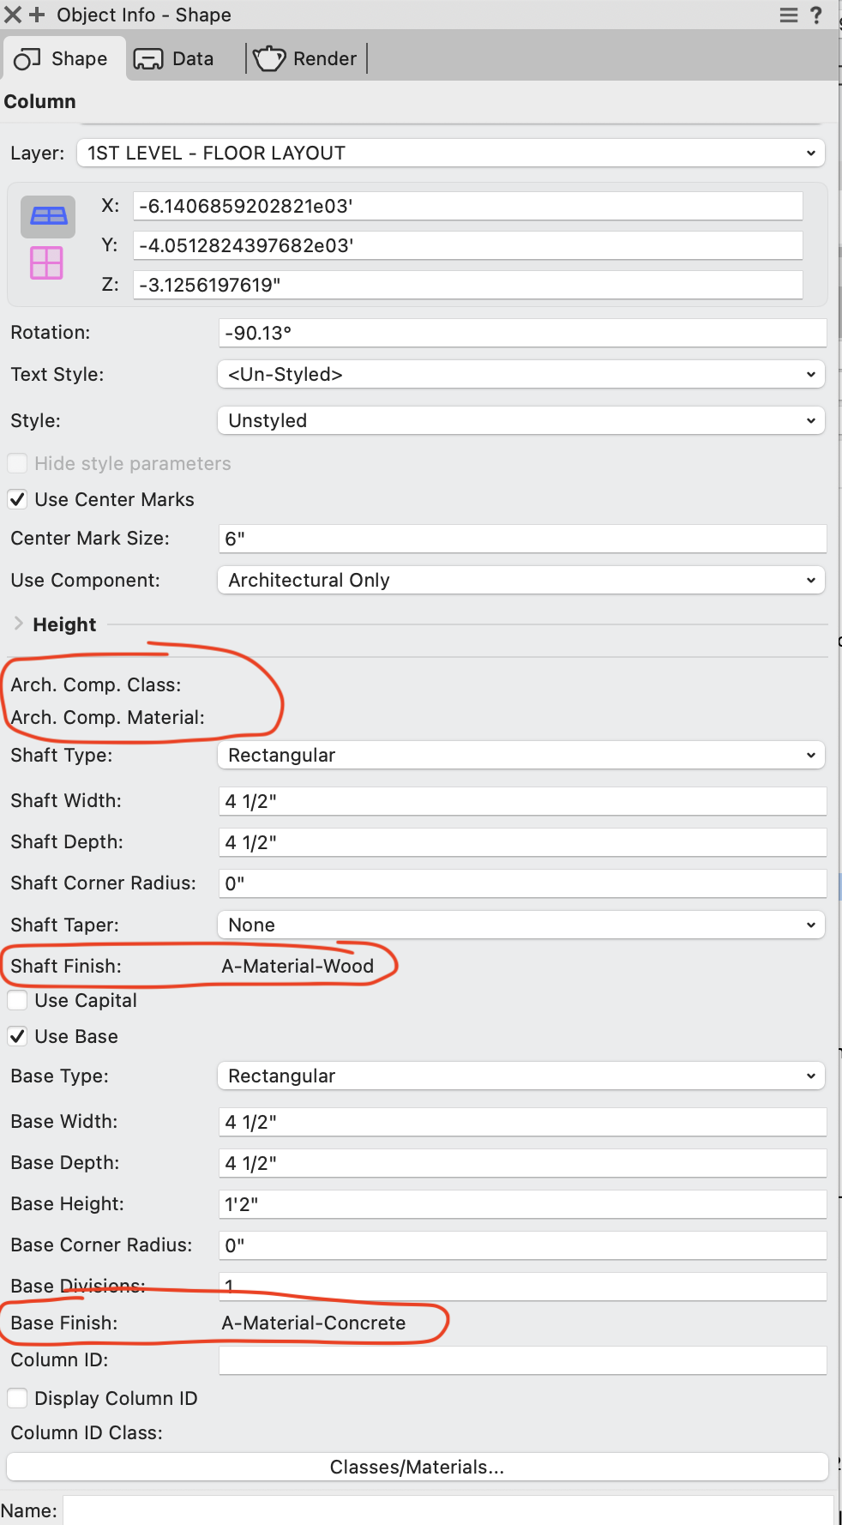
Task: Toggle the Use Base checkbox
Action: click(x=17, y=1036)
